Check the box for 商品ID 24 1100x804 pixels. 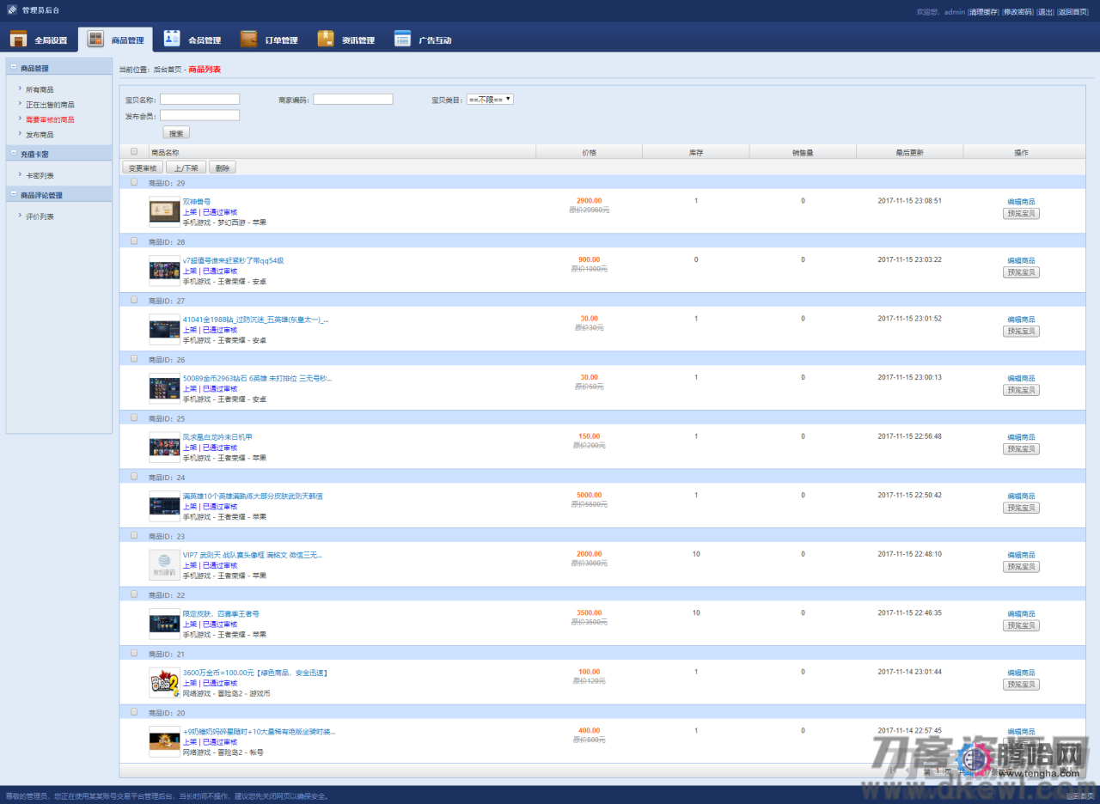(x=134, y=476)
